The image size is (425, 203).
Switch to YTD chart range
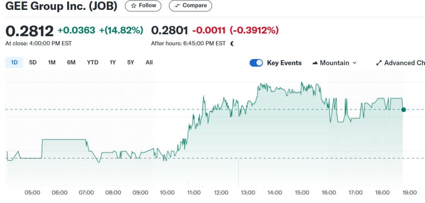tap(93, 62)
